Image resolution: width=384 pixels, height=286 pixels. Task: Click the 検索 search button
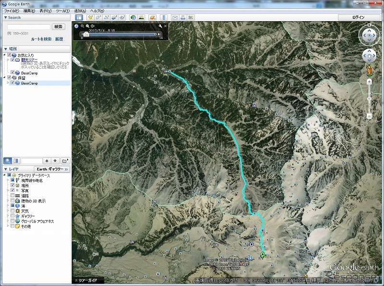pos(58,26)
